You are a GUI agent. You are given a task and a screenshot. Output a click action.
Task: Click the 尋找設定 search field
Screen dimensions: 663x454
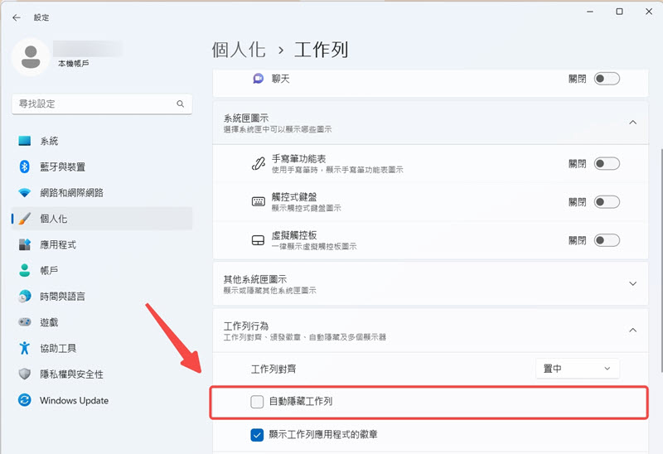tap(102, 104)
